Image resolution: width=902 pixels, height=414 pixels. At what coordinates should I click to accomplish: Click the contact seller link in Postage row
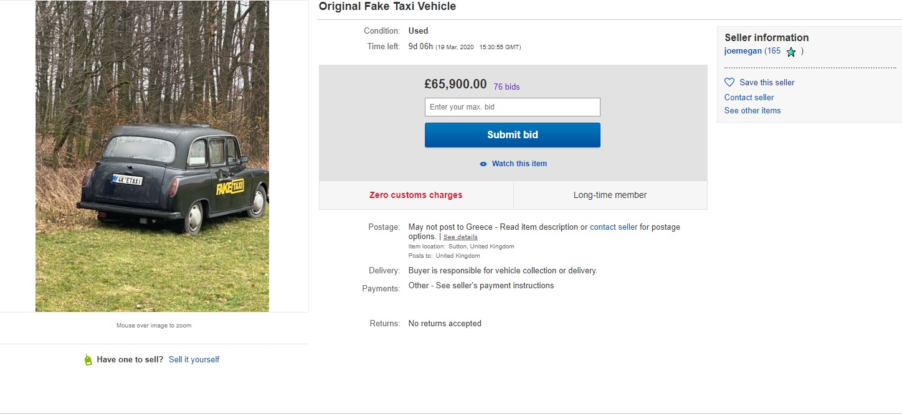pyautogui.click(x=614, y=227)
